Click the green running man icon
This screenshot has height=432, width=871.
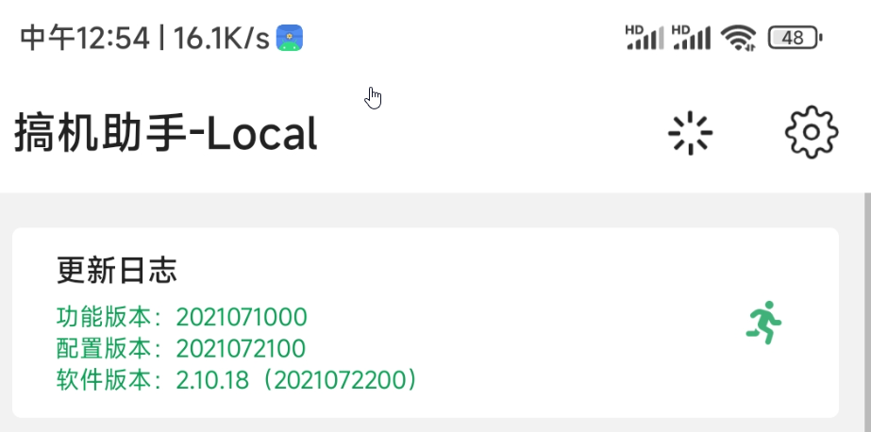coord(764,323)
